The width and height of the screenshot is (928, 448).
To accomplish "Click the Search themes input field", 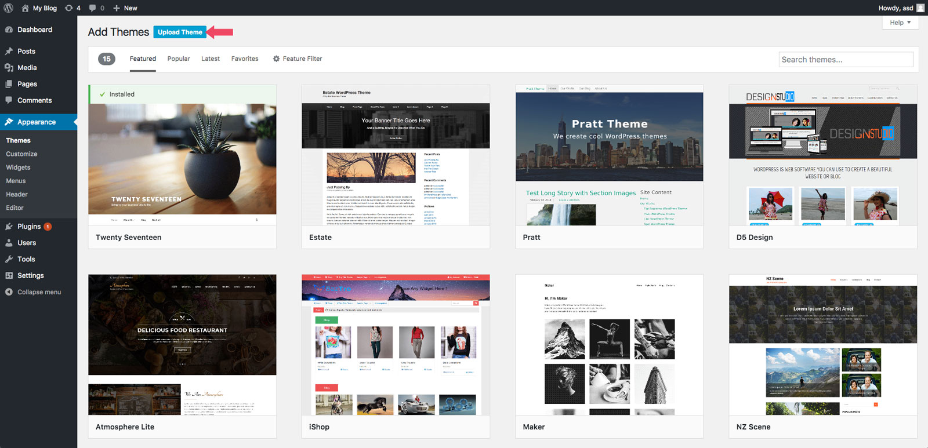I will coord(846,59).
